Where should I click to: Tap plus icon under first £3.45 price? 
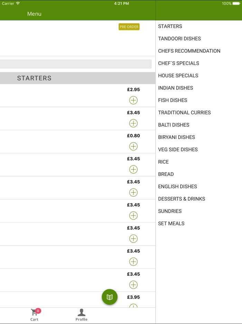pos(133,123)
